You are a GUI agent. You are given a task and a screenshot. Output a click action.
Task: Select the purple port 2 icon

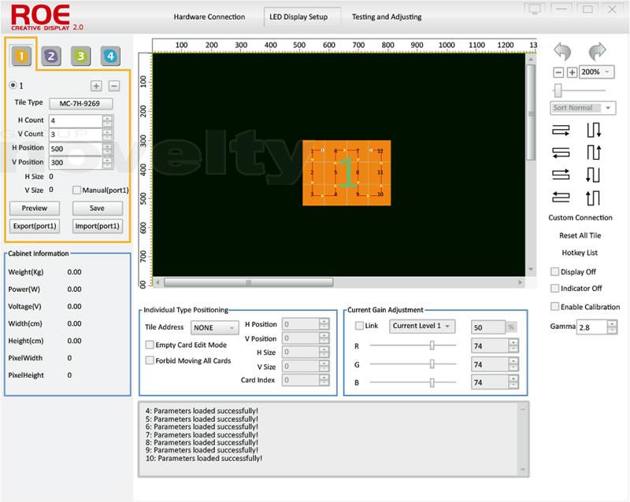[50, 56]
